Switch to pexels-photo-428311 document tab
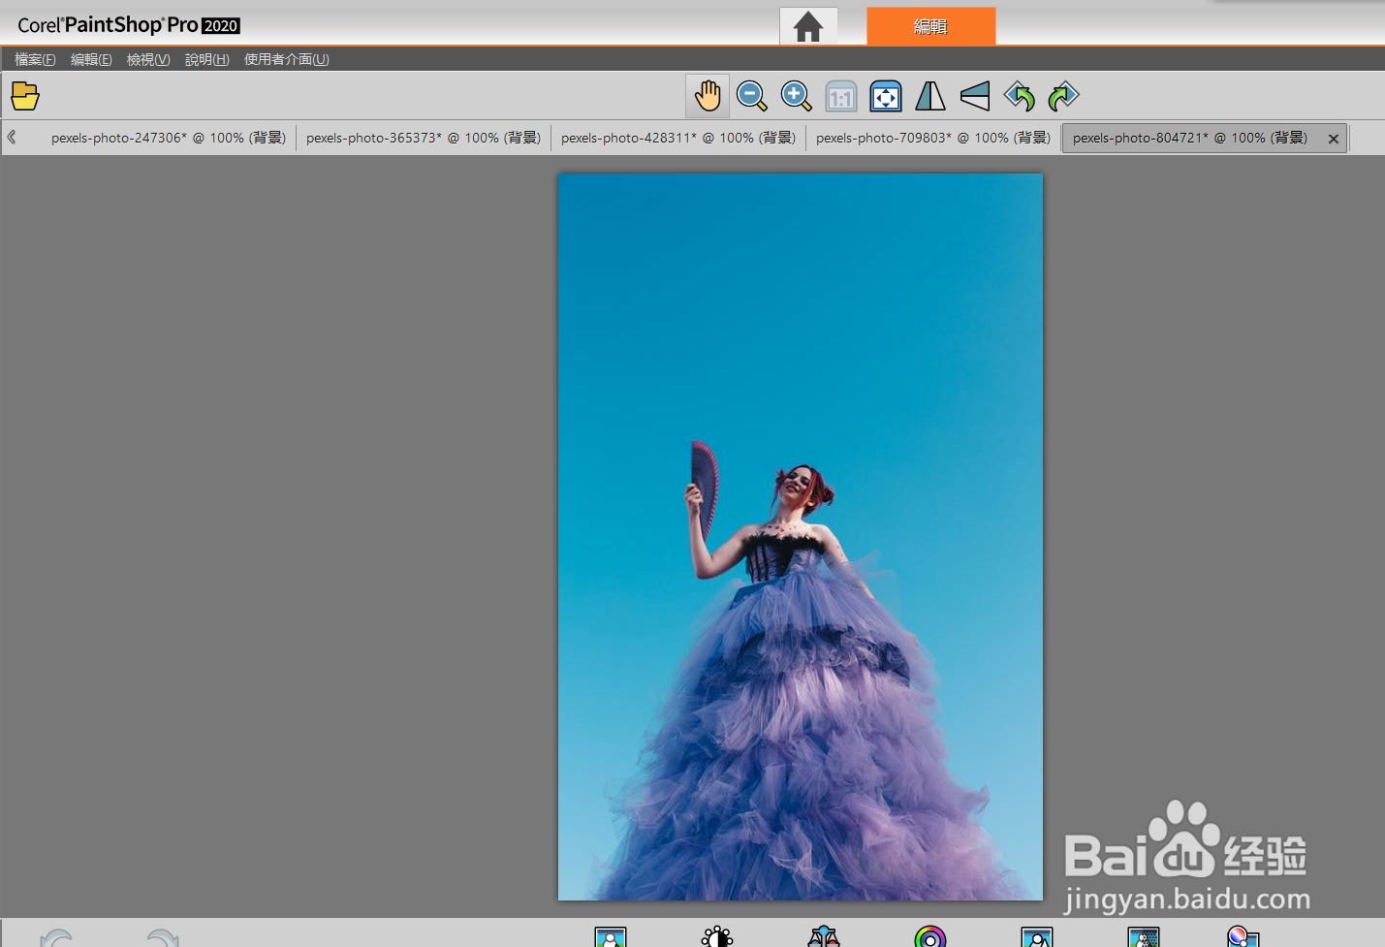 pos(678,138)
